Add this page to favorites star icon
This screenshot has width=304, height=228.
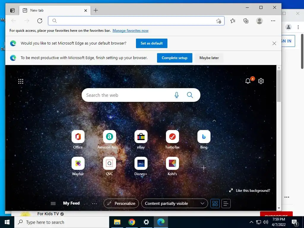coord(218,21)
